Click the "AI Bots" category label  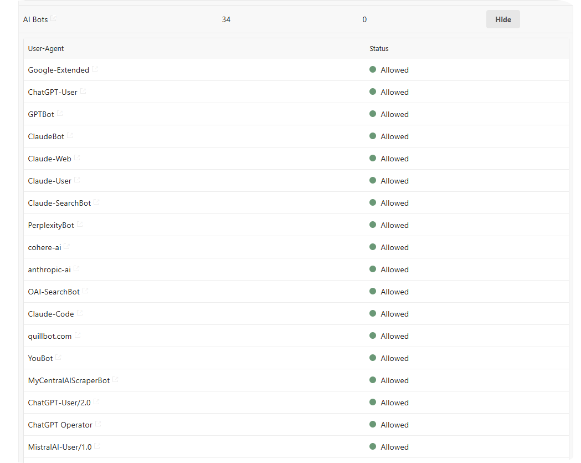coord(35,19)
